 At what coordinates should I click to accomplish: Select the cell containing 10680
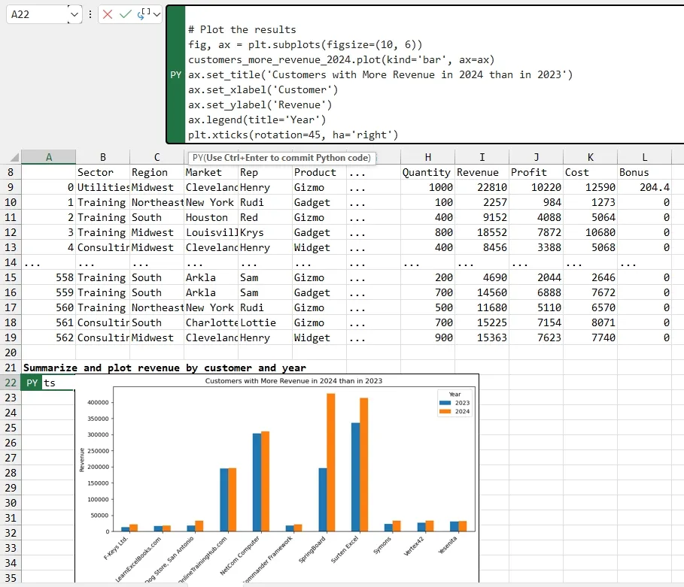pyautogui.click(x=590, y=232)
